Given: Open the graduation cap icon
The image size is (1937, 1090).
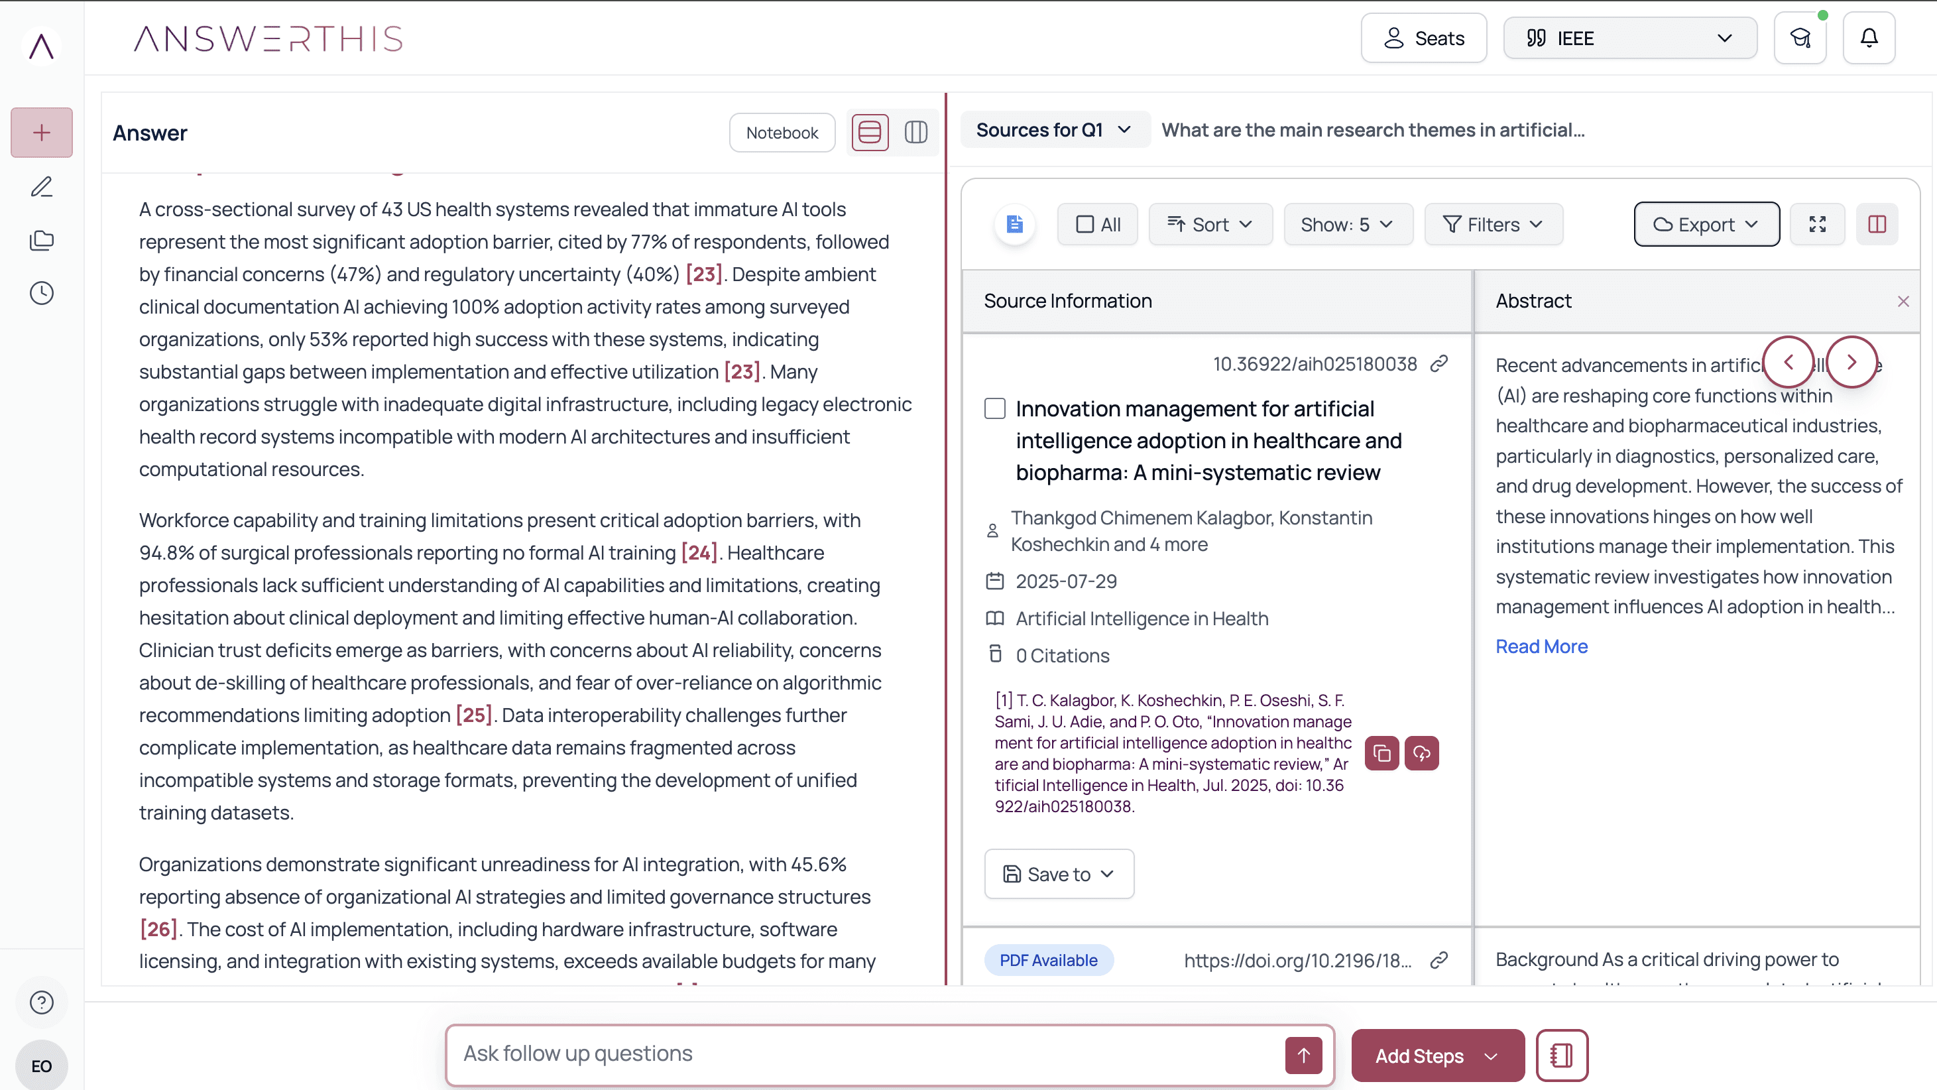Looking at the screenshot, I should (1799, 38).
